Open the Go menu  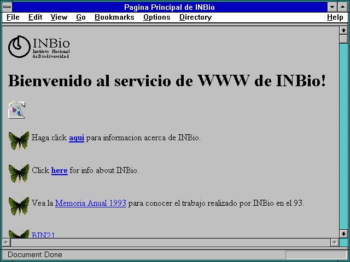pos(81,17)
